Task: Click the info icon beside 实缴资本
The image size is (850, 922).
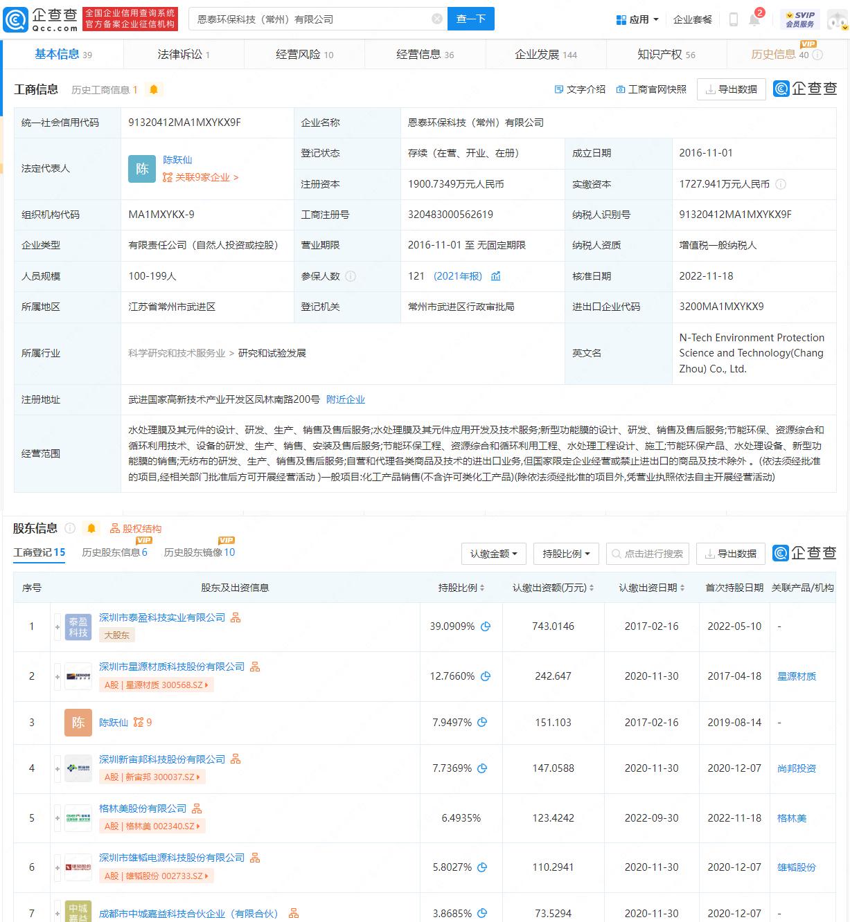Action: 781,185
